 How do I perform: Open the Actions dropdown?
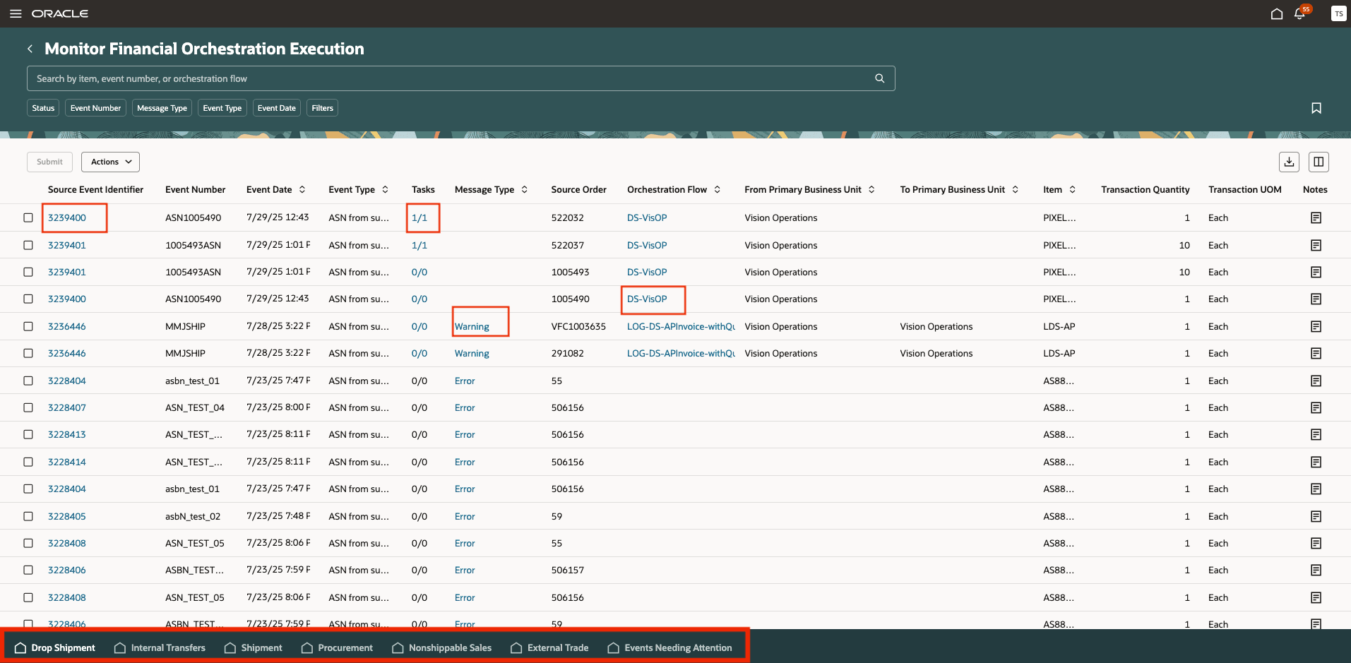(110, 162)
